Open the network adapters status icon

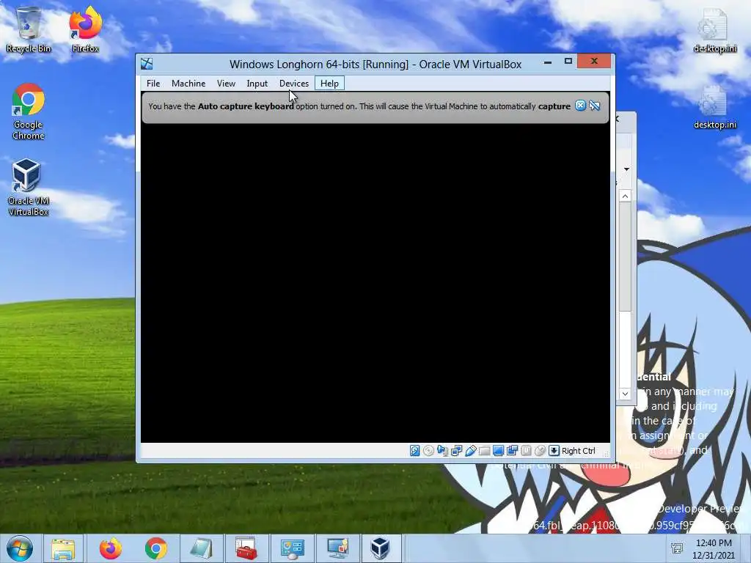456,451
